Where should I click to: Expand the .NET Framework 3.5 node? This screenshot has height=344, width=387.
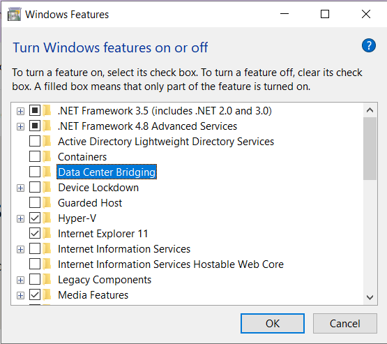point(20,112)
